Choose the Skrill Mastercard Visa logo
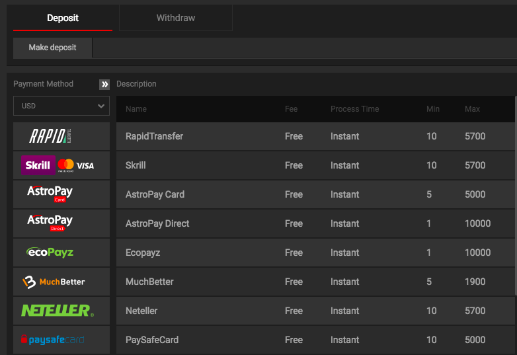 pyautogui.click(x=61, y=165)
